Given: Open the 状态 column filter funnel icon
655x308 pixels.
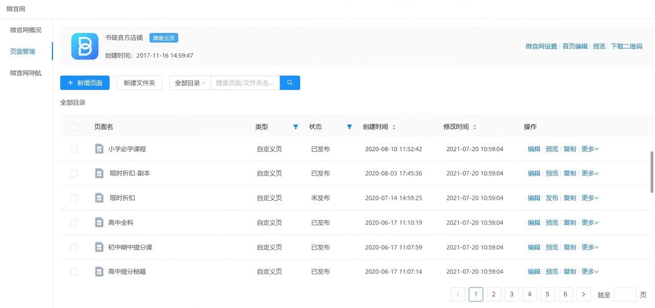Looking at the screenshot, I should (348, 126).
